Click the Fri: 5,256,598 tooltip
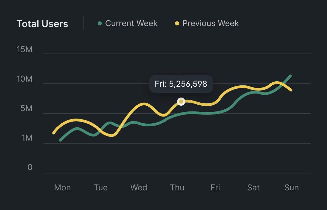This screenshot has width=327, height=210. coord(181,84)
